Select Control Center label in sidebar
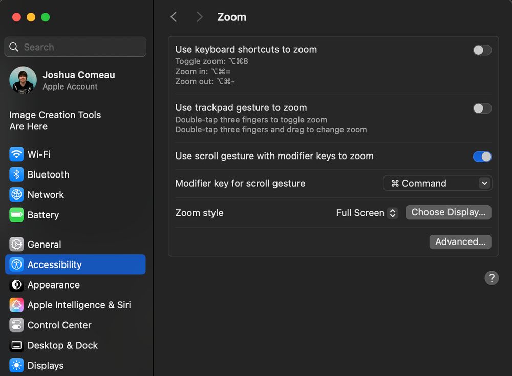The image size is (512, 376). (x=59, y=325)
